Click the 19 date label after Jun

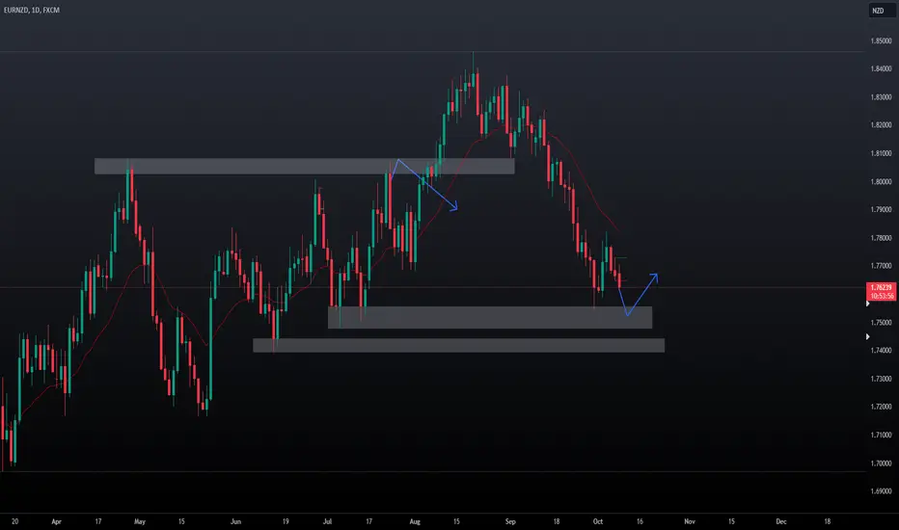click(286, 521)
